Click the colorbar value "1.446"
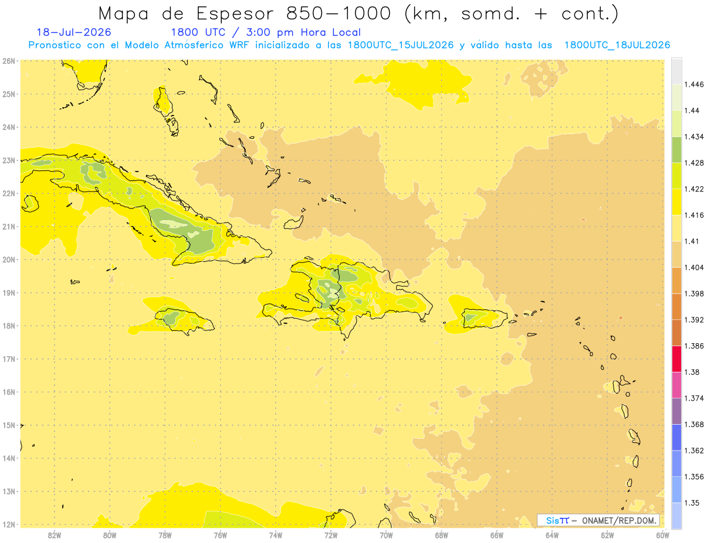This screenshot has height=543, width=704. [693, 84]
